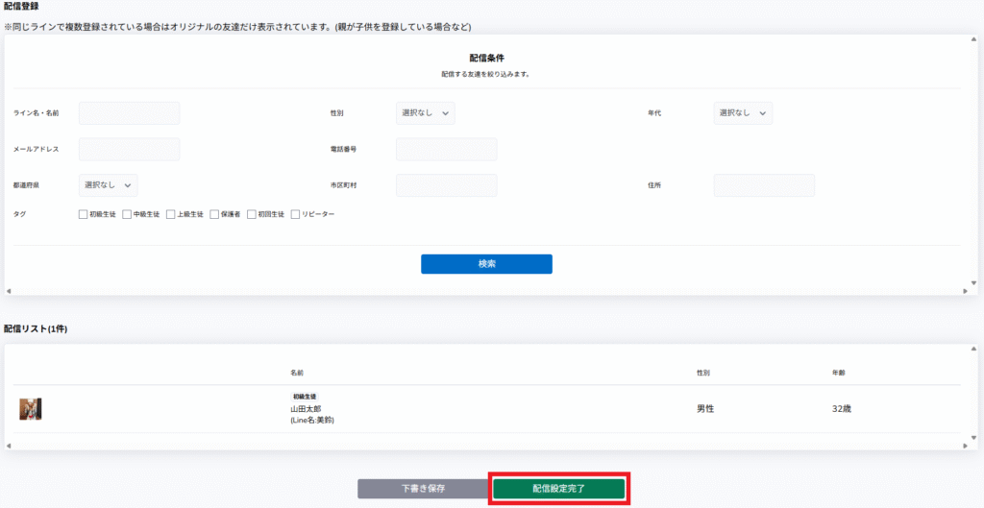Enable the 保護者 tag checkbox
Image resolution: width=984 pixels, height=508 pixels.
coord(214,214)
